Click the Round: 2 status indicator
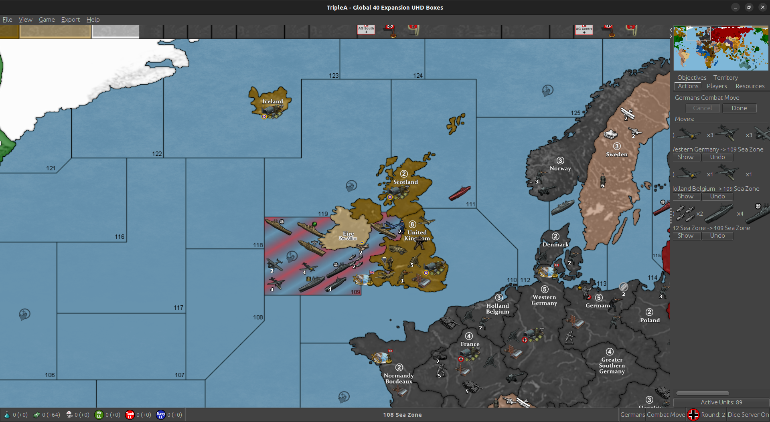 click(x=713, y=415)
